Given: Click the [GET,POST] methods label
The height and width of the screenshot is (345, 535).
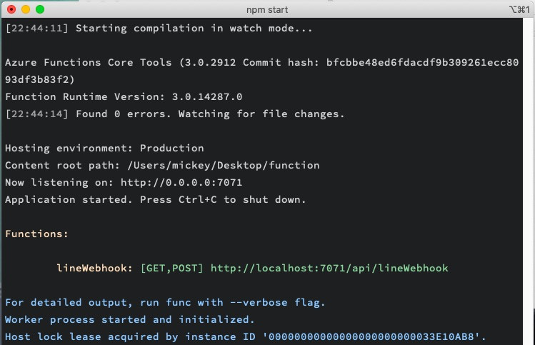Looking at the screenshot, I should [172, 269].
